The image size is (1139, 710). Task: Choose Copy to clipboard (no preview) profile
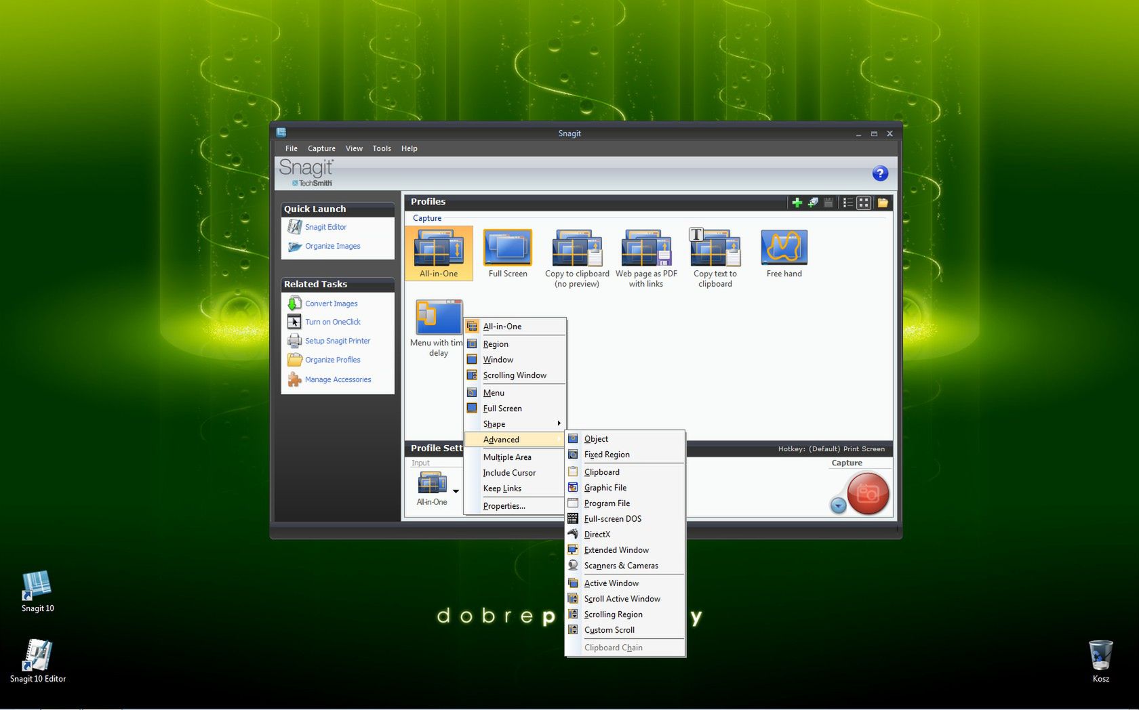click(577, 258)
